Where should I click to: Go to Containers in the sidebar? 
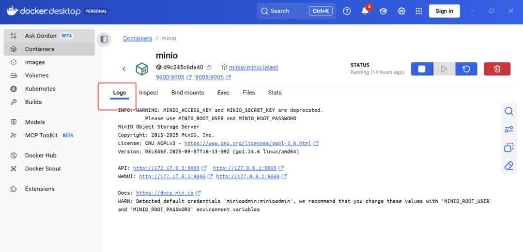point(49,49)
